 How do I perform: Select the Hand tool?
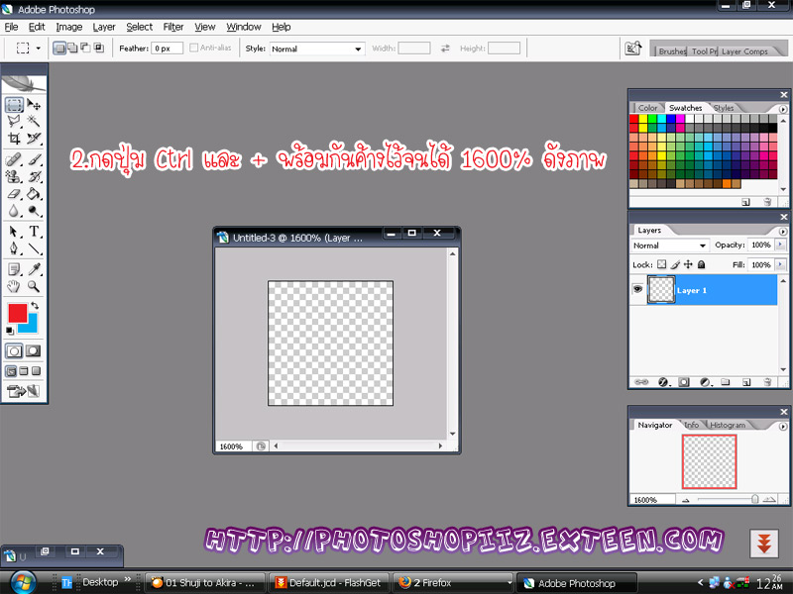(14, 286)
